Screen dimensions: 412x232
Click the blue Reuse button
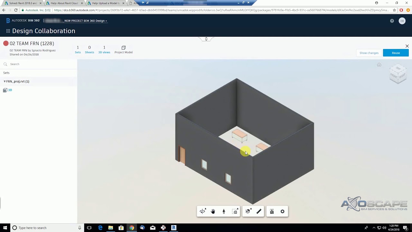(396, 53)
